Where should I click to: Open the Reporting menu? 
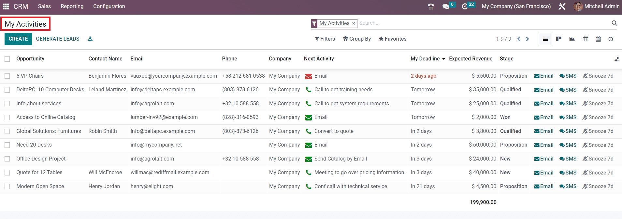pos(72,6)
